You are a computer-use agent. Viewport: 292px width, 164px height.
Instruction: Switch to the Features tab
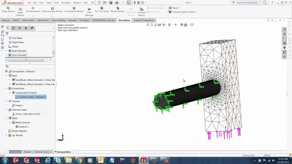(x=5, y=20)
